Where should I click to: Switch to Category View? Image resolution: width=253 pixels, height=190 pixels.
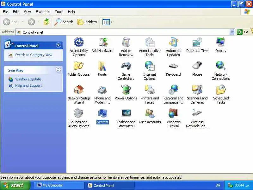click(x=34, y=55)
